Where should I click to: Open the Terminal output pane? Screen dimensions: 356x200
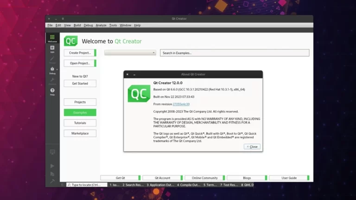click(x=210, y=185)
